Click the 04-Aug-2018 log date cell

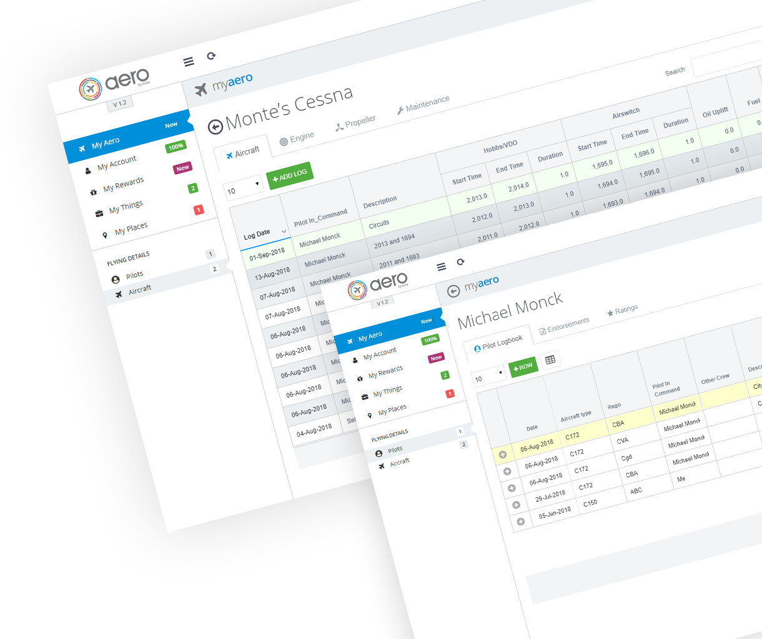[x=314, y=430]
